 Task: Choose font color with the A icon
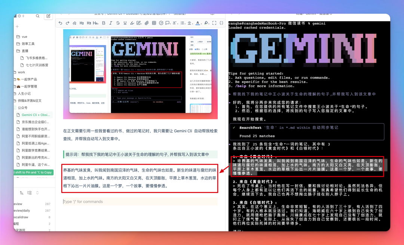(x=198, y=23)
